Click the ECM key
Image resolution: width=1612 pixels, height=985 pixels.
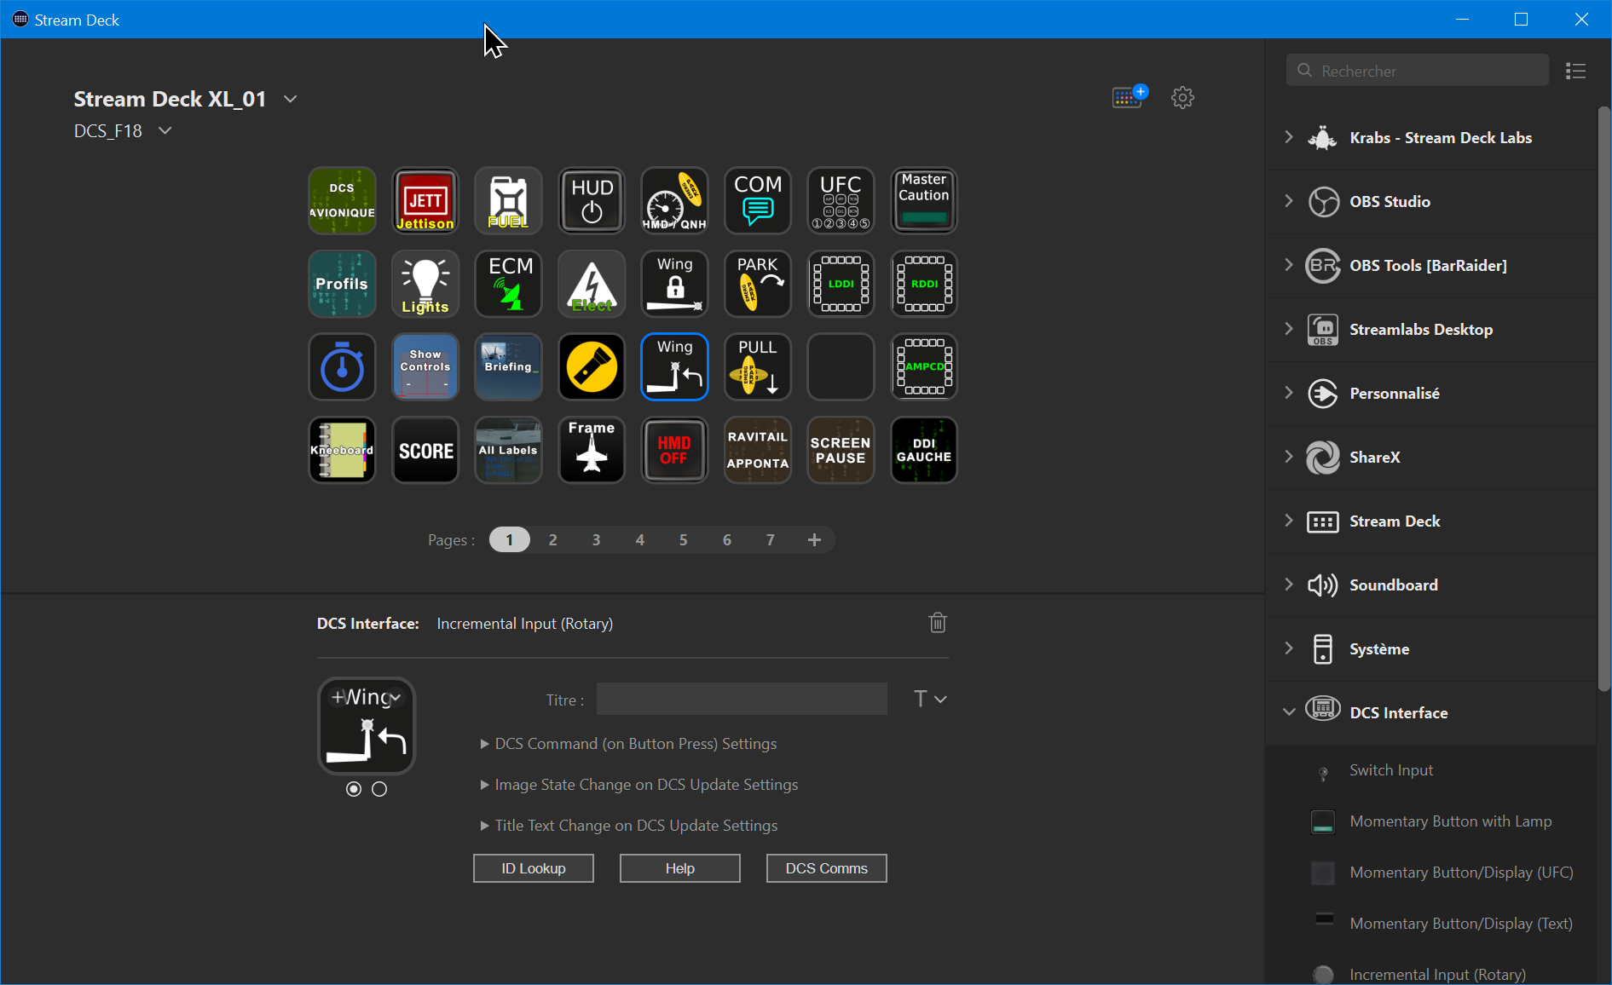coord(507,284)
